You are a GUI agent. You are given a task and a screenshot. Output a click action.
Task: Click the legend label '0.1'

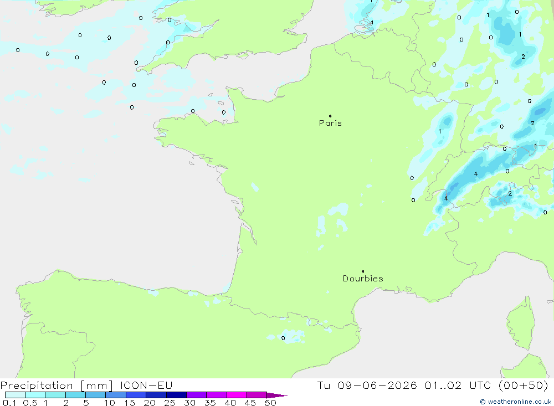9,403
